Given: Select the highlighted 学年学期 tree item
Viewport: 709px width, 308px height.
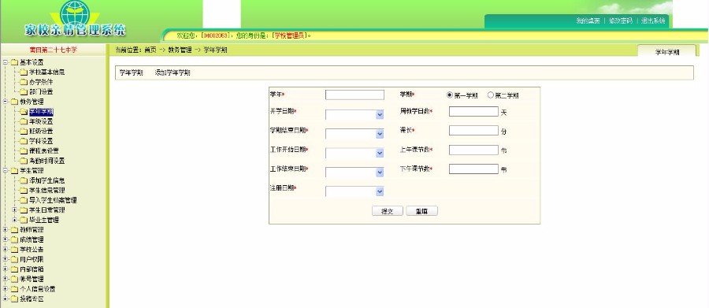Looking at the screenshot, I should point(41,112).
